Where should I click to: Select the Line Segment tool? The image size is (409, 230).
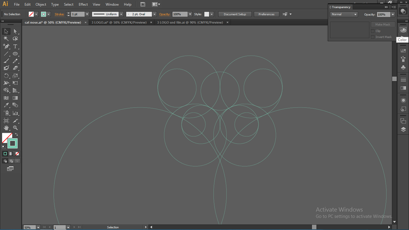point(6,54)
